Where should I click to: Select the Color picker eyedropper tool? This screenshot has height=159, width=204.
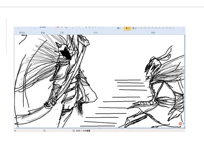tap(62, 27)
